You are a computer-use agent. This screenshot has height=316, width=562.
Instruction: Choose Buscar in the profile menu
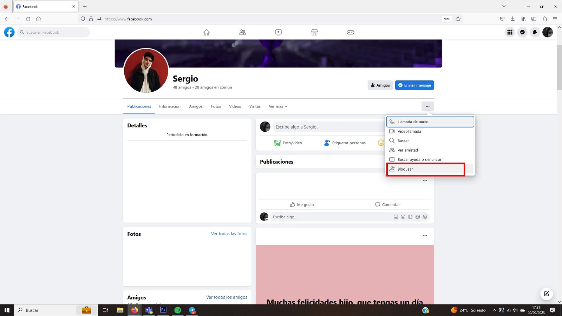point(430,141)
